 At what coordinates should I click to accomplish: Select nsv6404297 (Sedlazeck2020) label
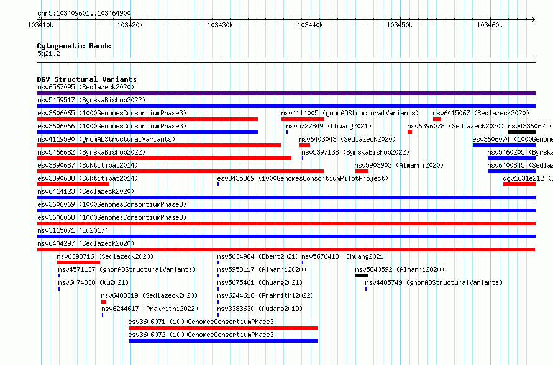click(86, 243)
